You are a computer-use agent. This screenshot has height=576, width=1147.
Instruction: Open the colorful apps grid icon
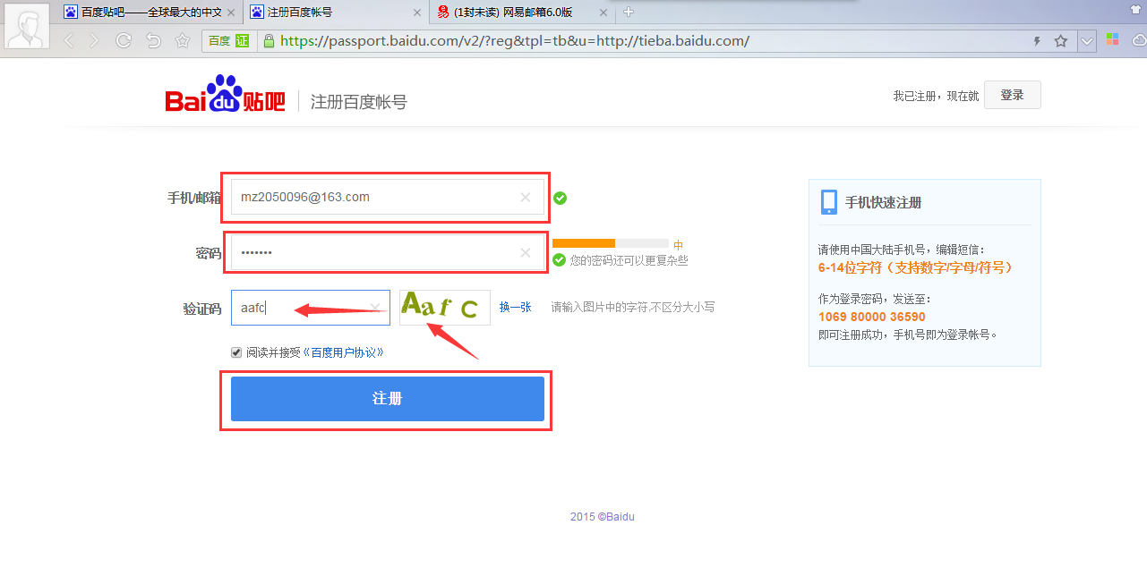point(1113,39)
